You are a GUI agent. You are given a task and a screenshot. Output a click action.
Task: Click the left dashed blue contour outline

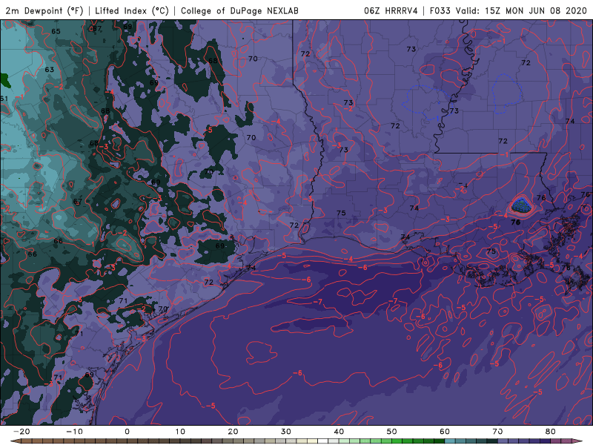[427, 101]
